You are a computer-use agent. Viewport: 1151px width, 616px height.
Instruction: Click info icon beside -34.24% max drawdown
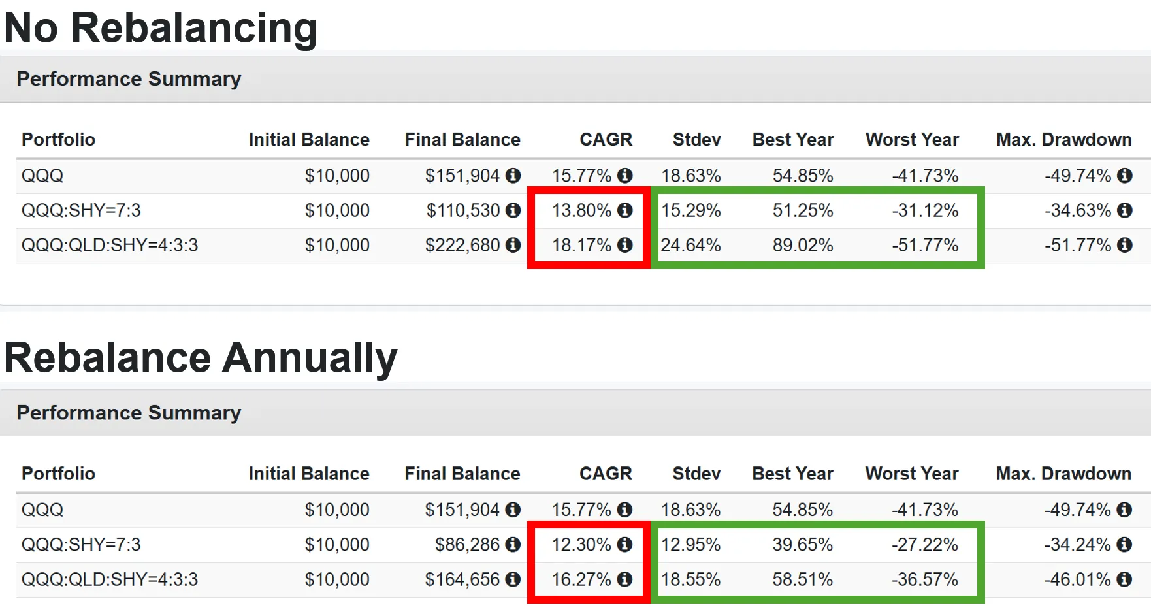(x=1124, y=543)
